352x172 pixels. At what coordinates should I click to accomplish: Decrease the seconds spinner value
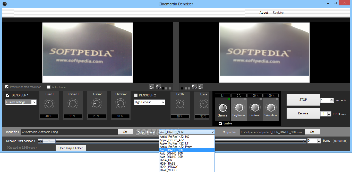[x=332, y=101]
